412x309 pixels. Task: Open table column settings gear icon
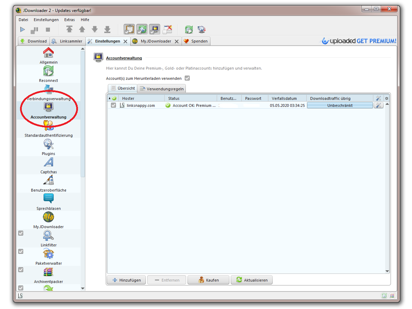[386, 98]
